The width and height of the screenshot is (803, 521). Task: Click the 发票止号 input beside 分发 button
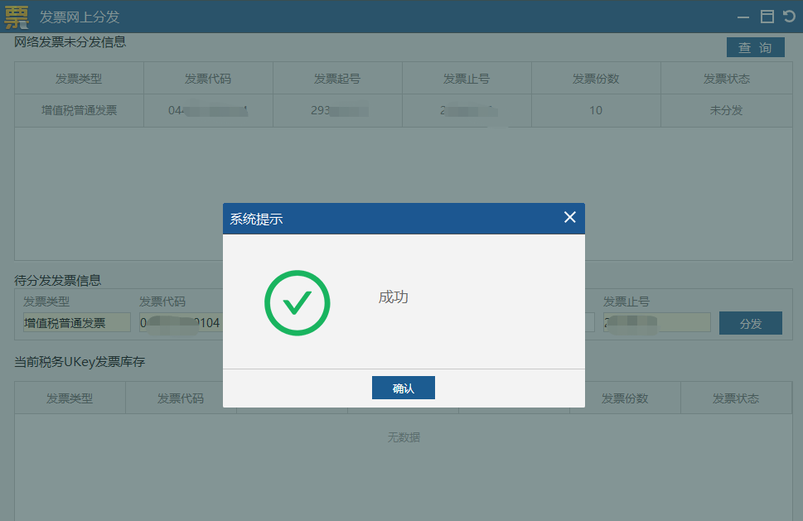(x=656, y=322)
